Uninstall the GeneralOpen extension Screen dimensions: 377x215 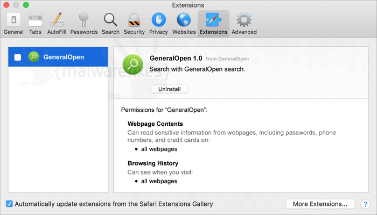(x=169, y=89)
